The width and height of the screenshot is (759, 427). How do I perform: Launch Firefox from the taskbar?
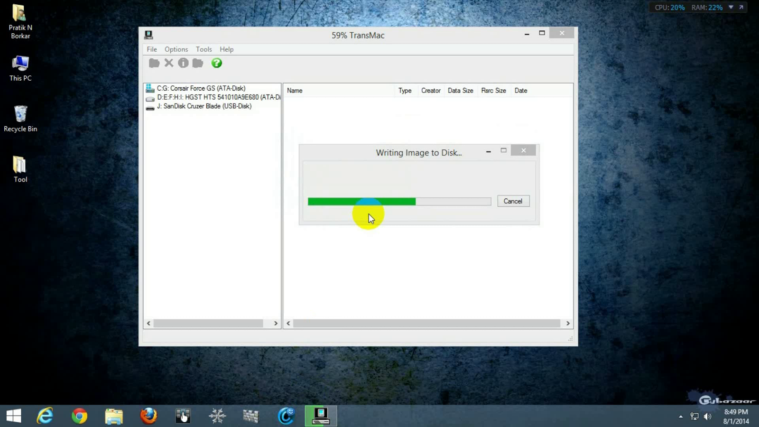click(x=148, y=416)
